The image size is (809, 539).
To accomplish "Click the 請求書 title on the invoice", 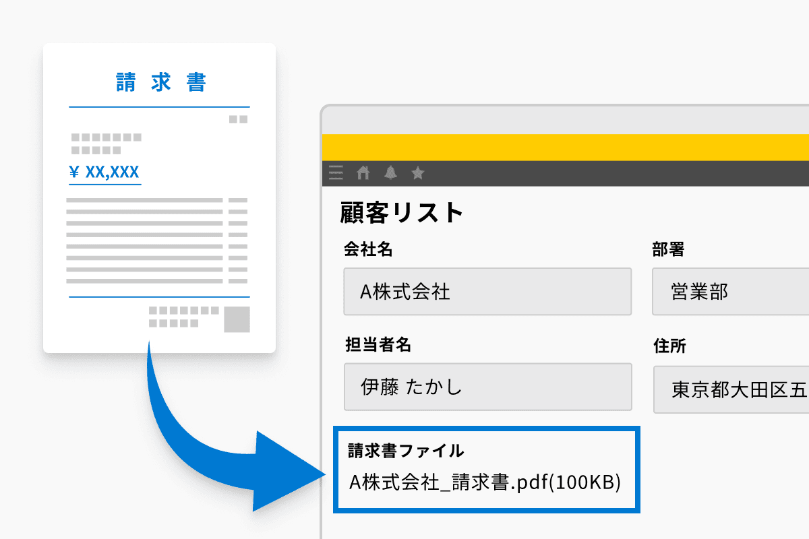I will pyautogui.click(x=159, y=81).
